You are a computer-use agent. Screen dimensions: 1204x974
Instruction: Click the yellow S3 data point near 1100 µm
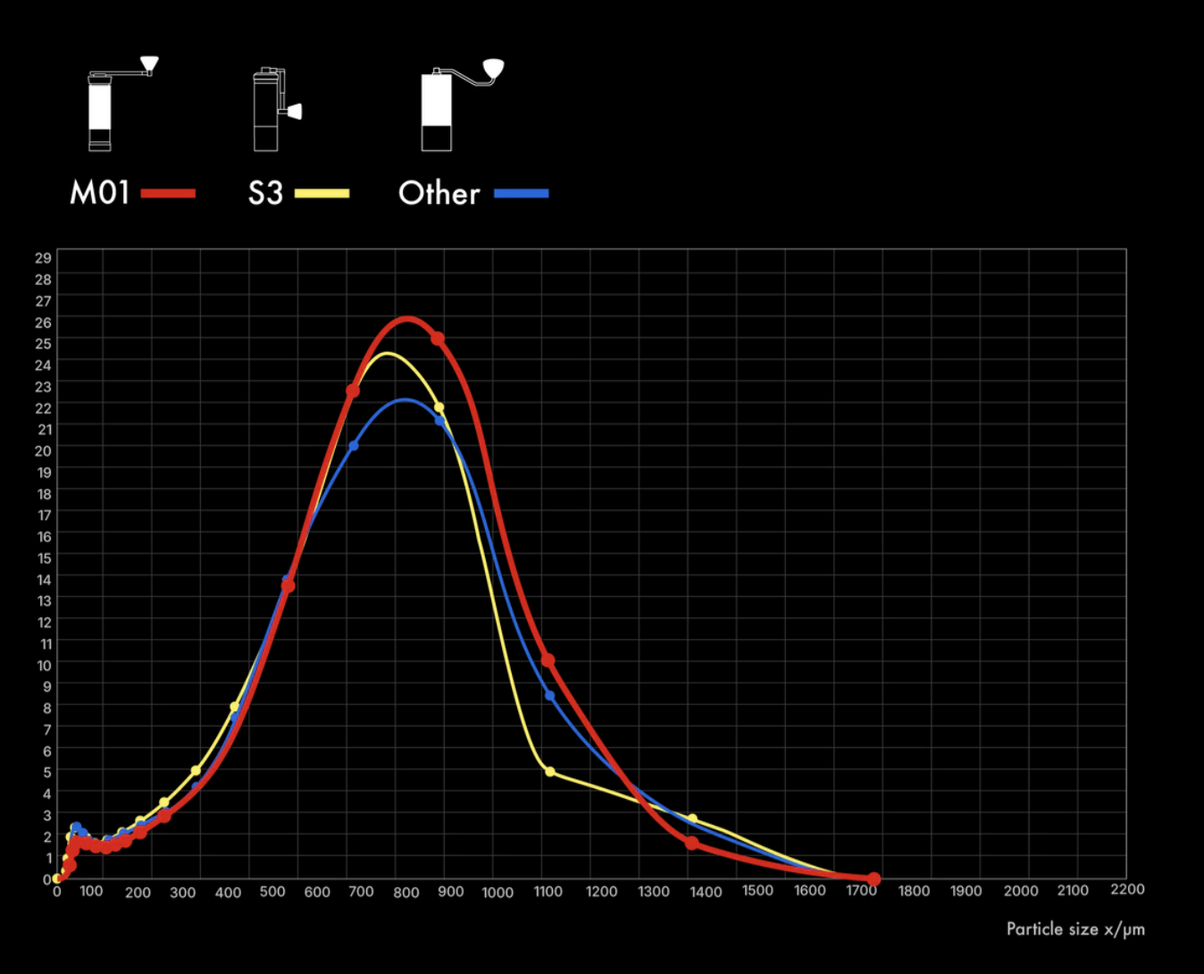[549, 771]
